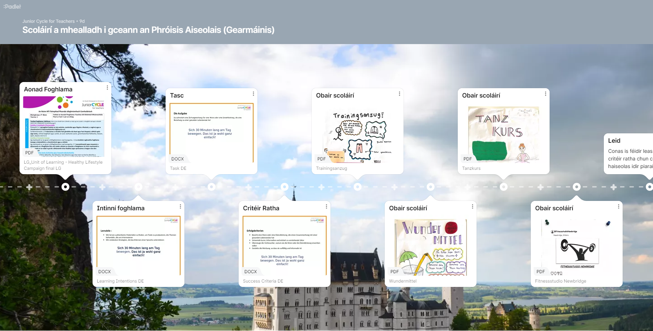The image size is (653, 331).
Task: Add post between Aonad Foghlama and Intinní foghlama
Action: (x=102, y=187)
